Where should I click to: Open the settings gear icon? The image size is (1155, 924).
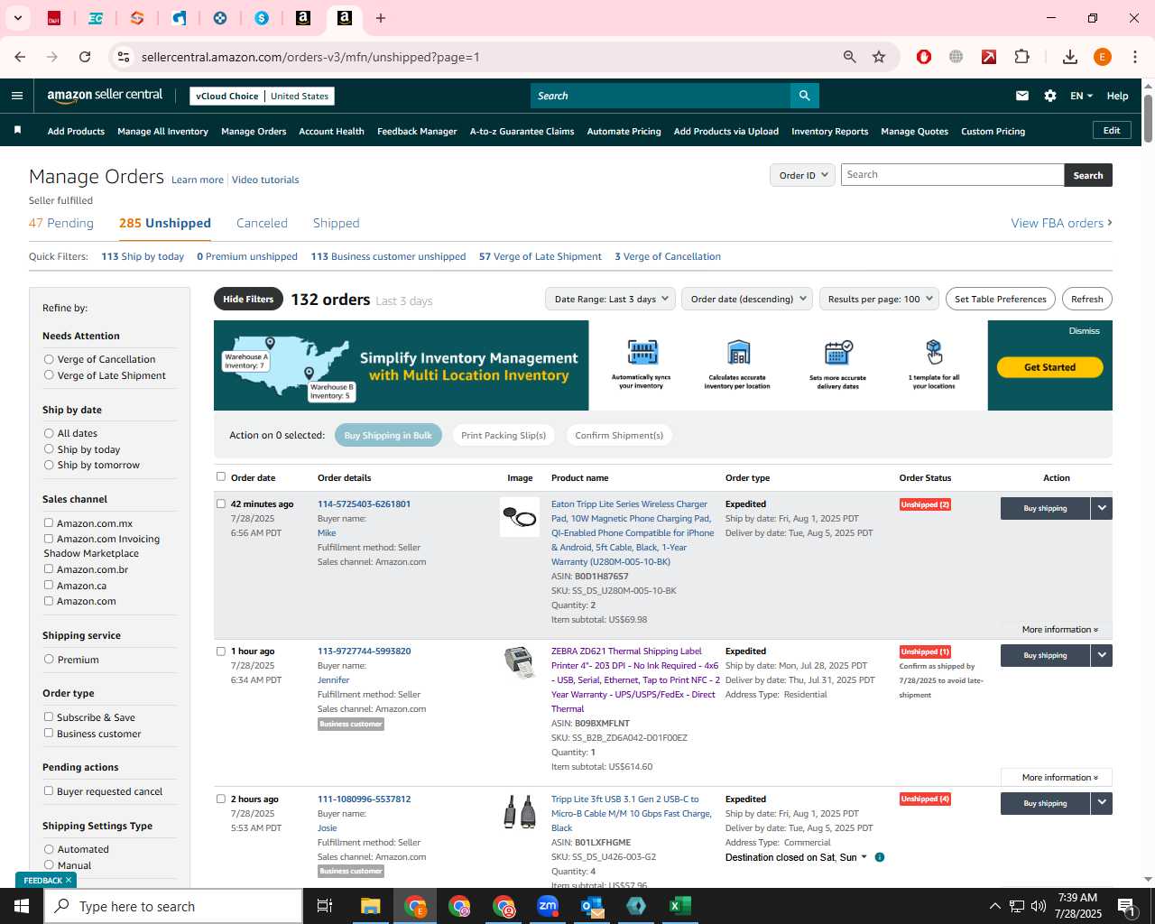(x=1050, y=96)
